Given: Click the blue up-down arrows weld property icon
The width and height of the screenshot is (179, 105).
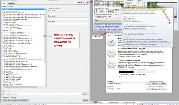Looking at the screenshot, I should [97, 11].
